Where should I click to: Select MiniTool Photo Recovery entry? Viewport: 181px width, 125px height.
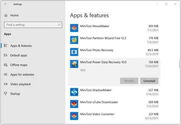[x=97, y=50]
